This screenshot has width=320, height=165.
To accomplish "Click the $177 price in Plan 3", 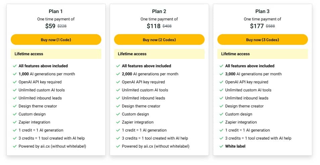I will 257,26.
